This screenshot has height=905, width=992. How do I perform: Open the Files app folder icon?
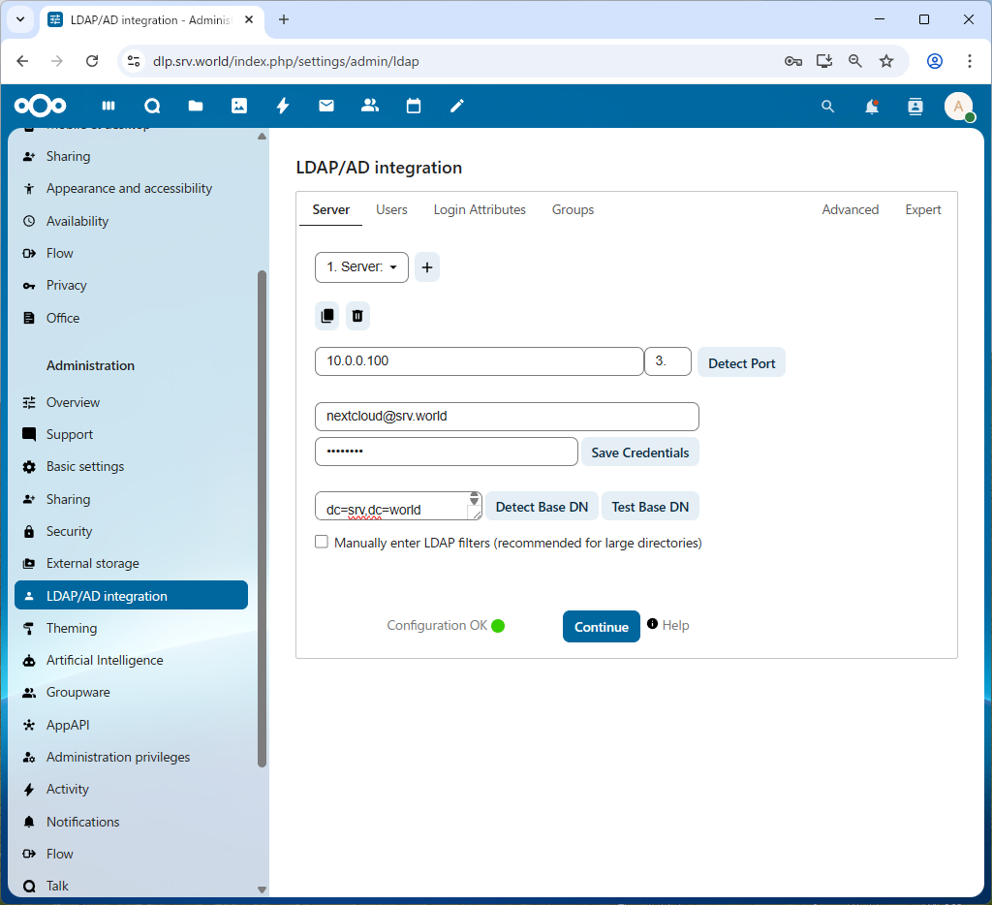(x=196, y=106)
